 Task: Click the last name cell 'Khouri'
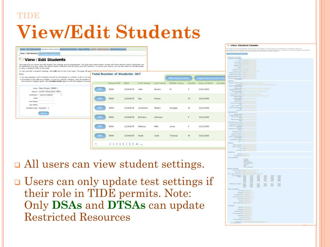click(x=157, y=98)
